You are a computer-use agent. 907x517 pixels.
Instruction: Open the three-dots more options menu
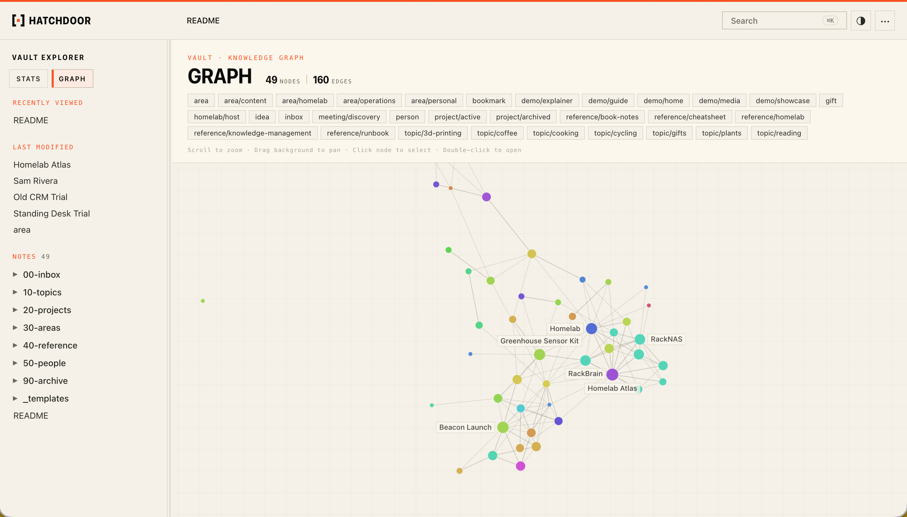pyautogui.click(x=884, y=21)
